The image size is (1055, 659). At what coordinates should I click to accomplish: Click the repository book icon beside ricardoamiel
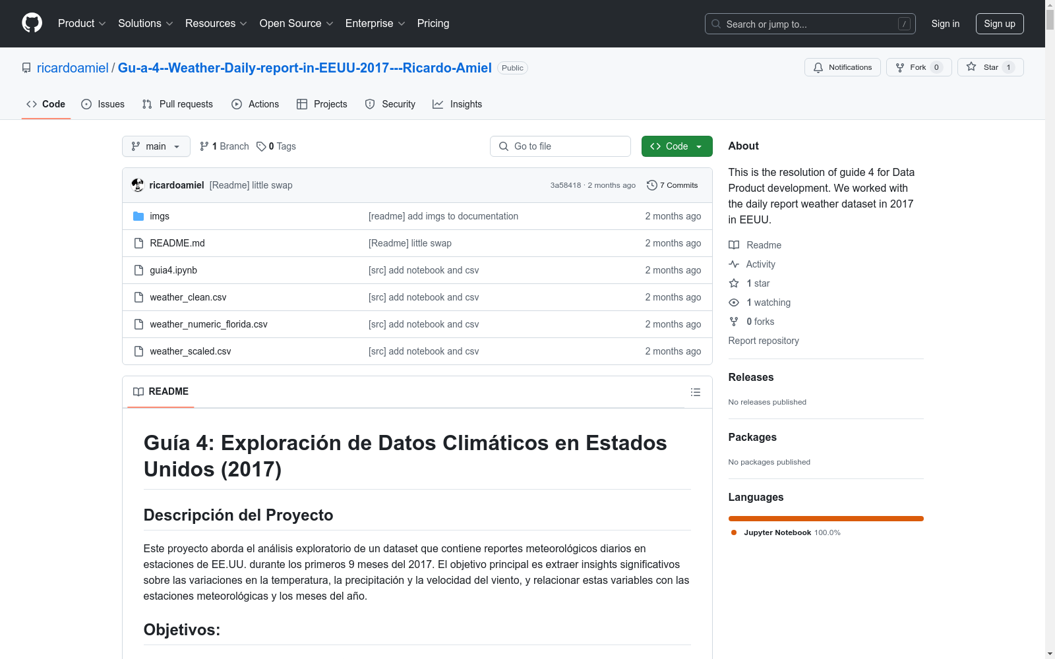pyautogui.click(x=26, y=68)
